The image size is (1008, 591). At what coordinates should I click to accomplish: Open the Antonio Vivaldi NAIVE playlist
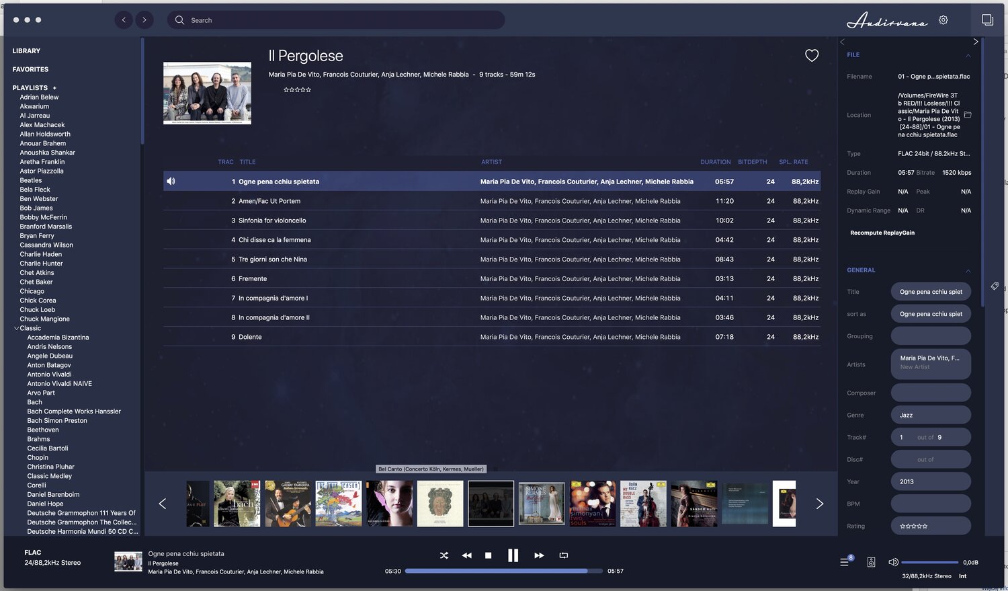60,384
